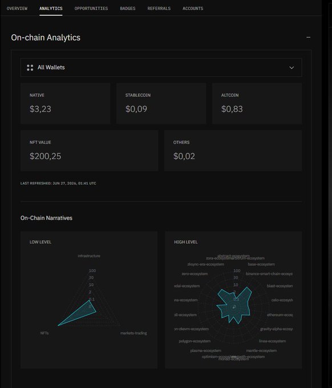Go to the Badges tab
332x388 pixels.
tap(128, 9)
